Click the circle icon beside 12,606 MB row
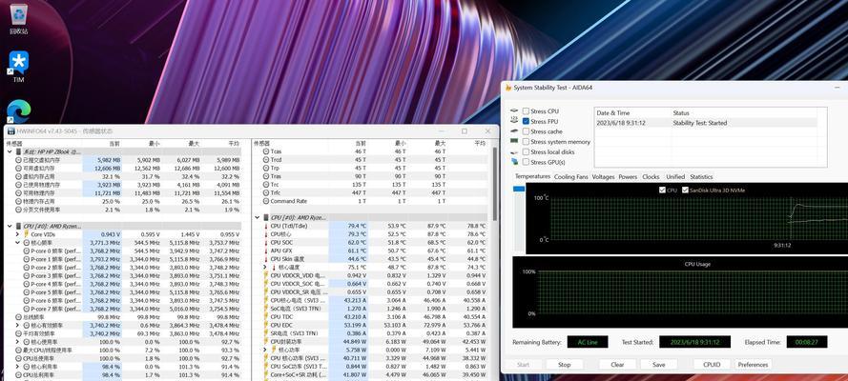This screenshot has height=381, width=848. (x=18, y=169)
